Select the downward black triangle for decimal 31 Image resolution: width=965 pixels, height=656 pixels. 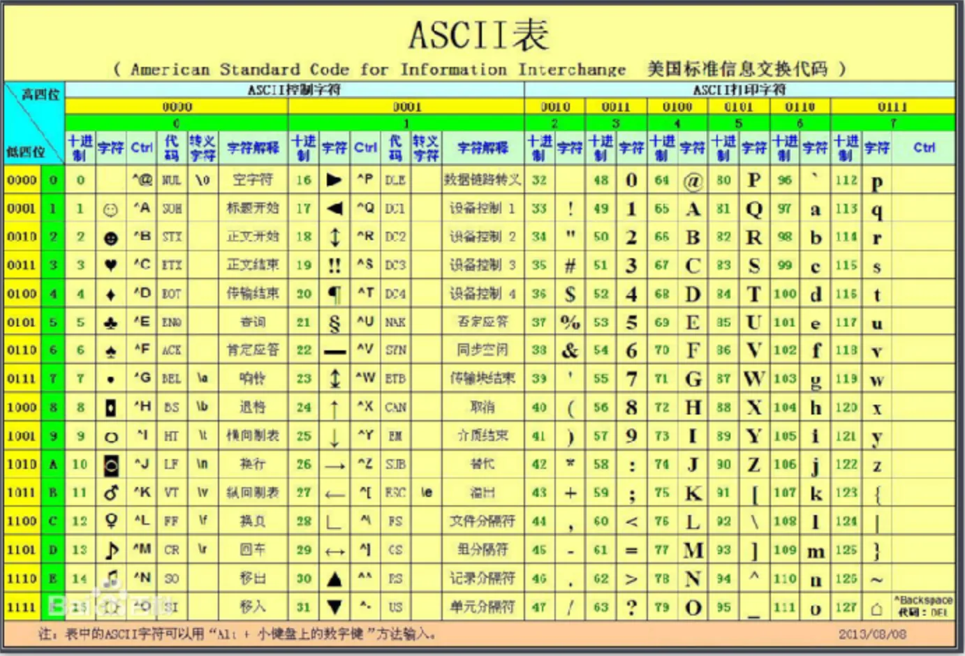[x=334, y=607]
